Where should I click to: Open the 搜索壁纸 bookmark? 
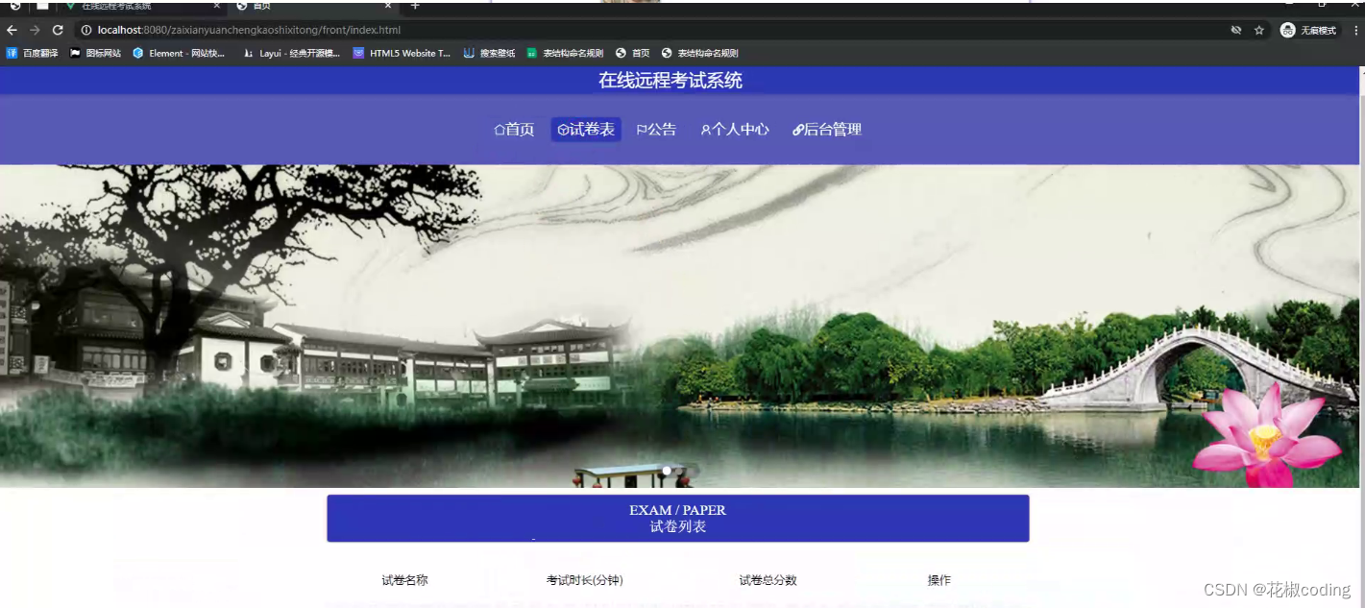pos(490,54)
